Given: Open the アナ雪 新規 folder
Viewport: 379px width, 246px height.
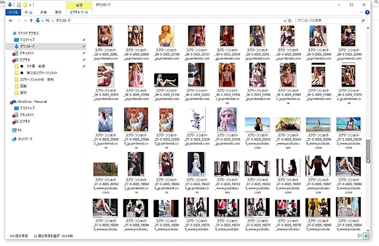Looking at the screenshot, I should 30,66.
